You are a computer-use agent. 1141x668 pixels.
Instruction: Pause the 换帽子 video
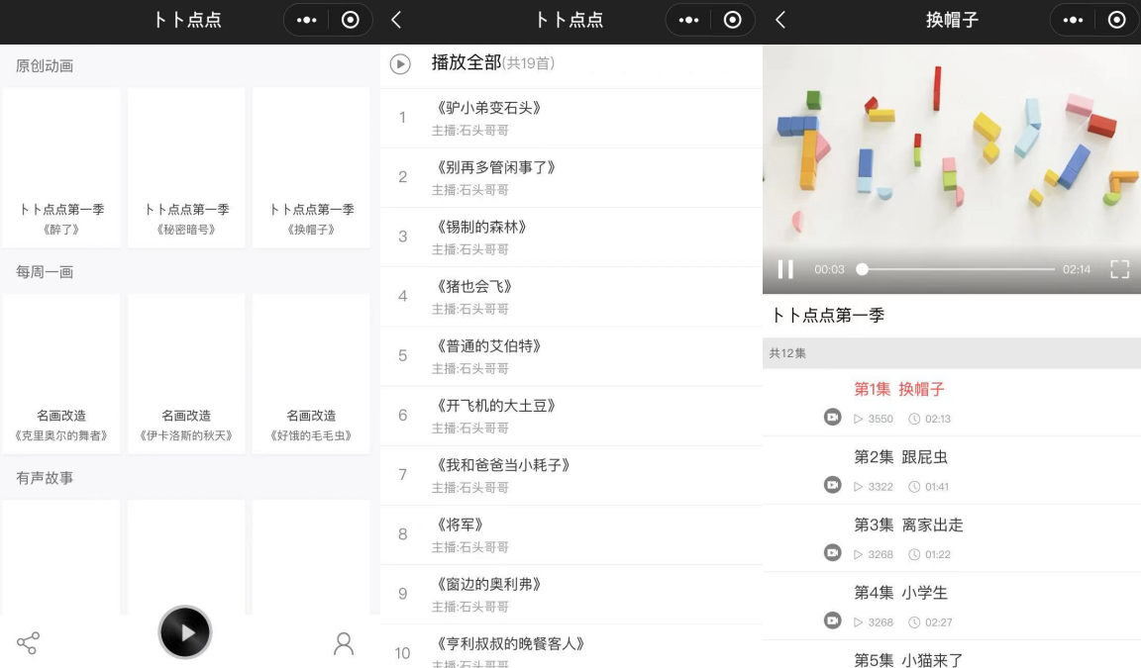coord(785,269)
